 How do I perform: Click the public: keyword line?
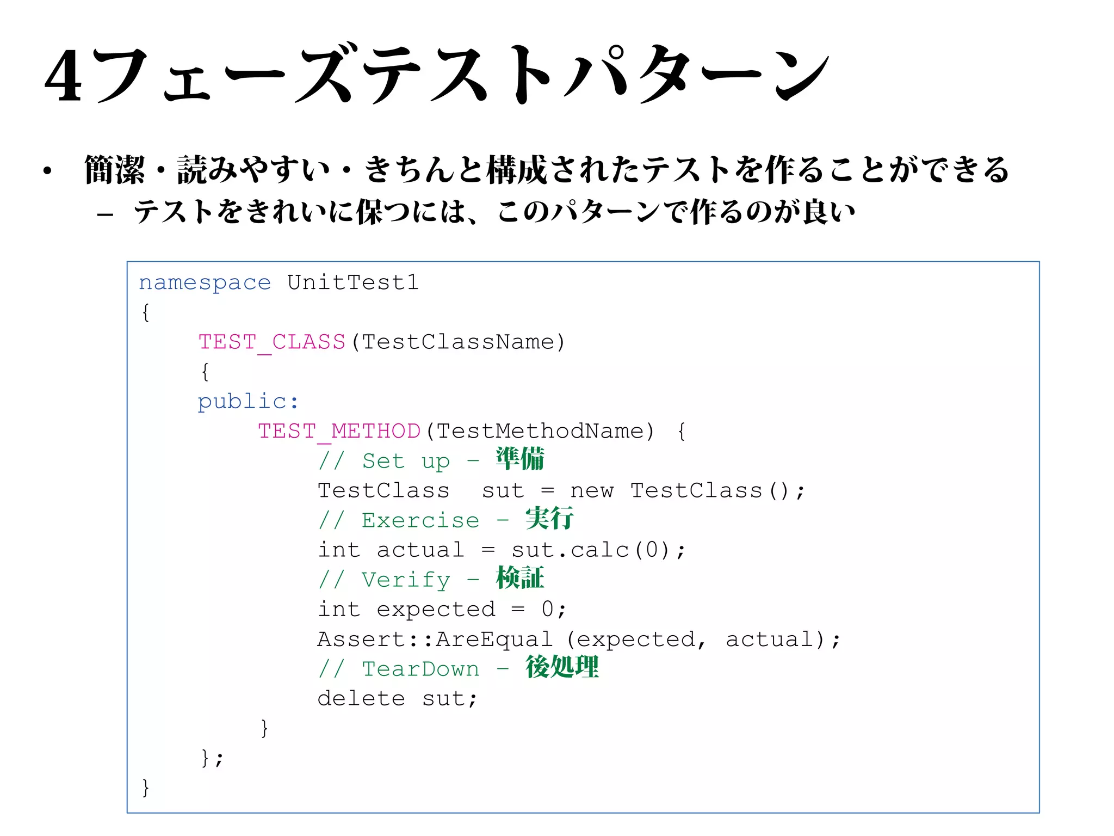(x=248, y=402)
